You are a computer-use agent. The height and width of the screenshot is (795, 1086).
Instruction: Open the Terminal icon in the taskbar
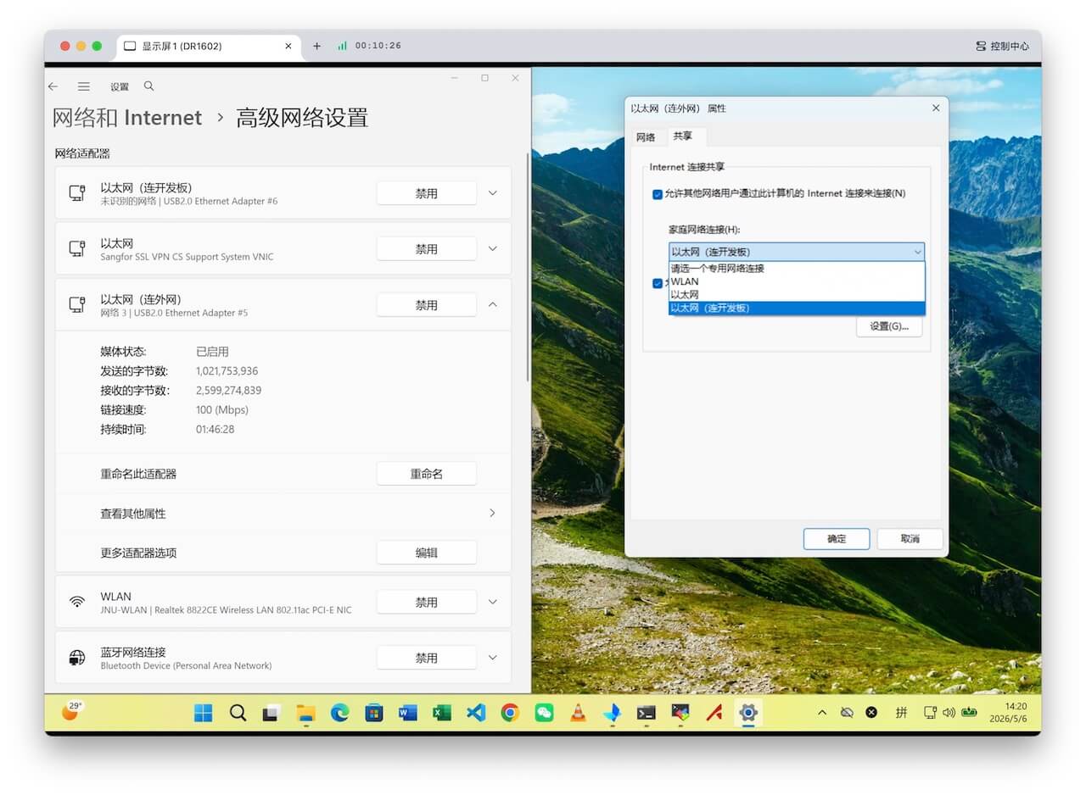click(x=646, y=713)
